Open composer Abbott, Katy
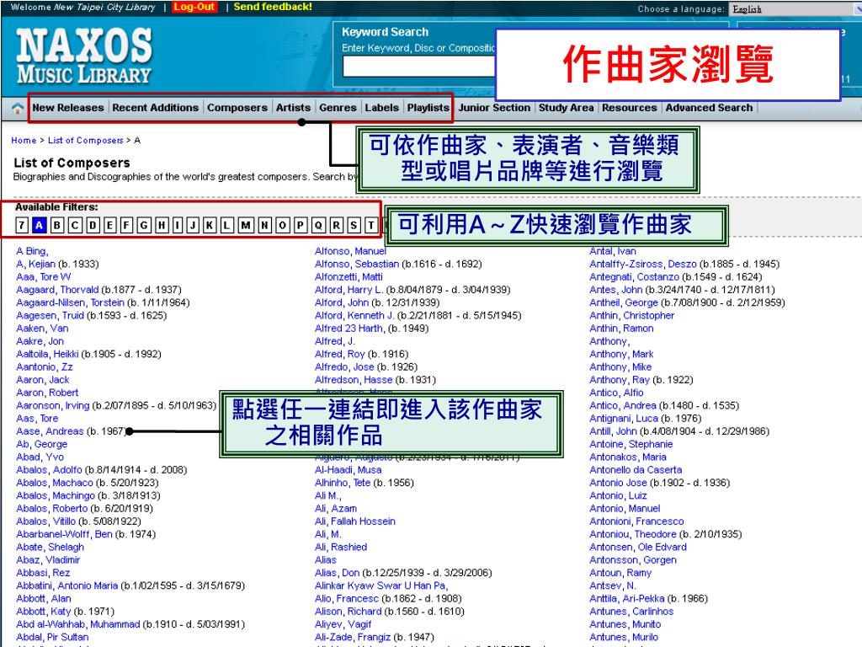Screen dimensions: 862x647 coord(44,612)
